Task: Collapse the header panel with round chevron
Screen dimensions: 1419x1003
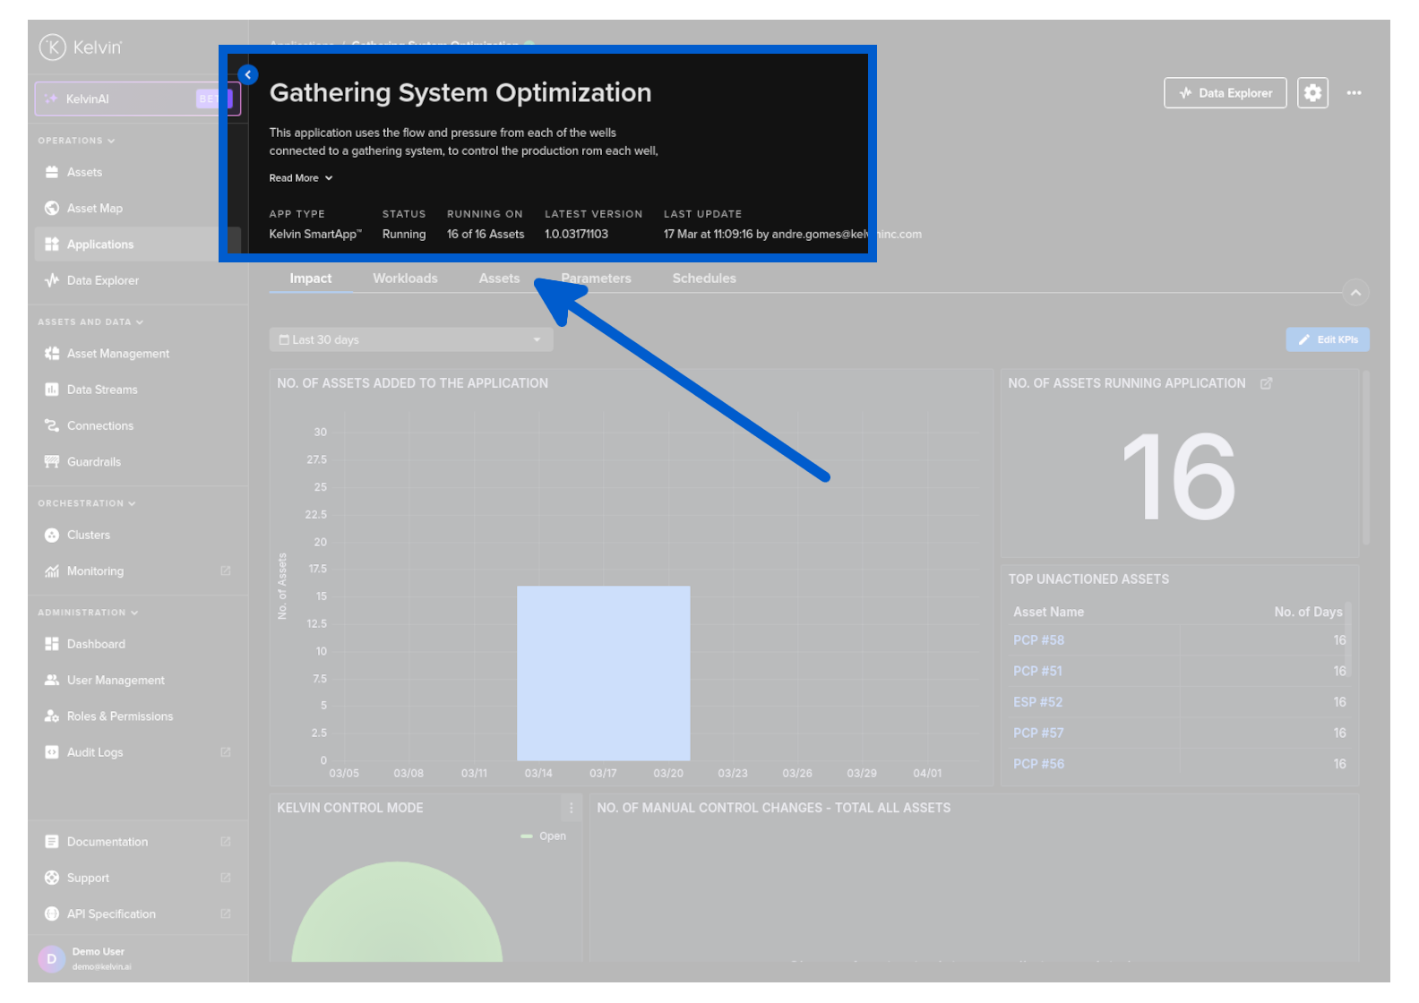Action: (1355, 293)
